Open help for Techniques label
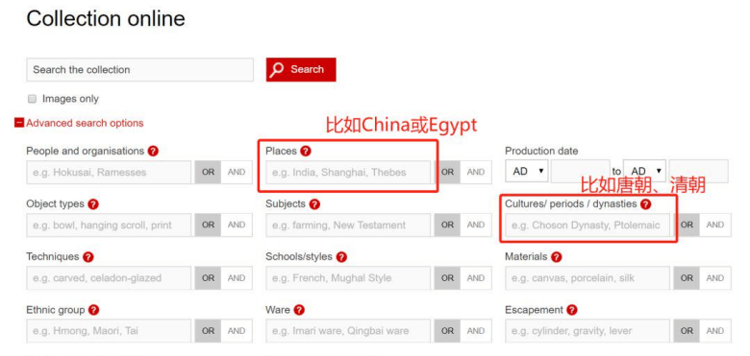The image size is (750, 356). pyautogui.click(x=88, y=257)
